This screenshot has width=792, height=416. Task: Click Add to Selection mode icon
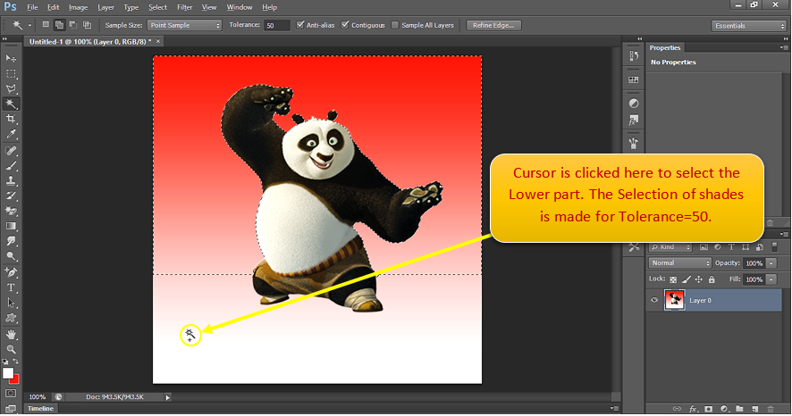(x=59, y=25)
